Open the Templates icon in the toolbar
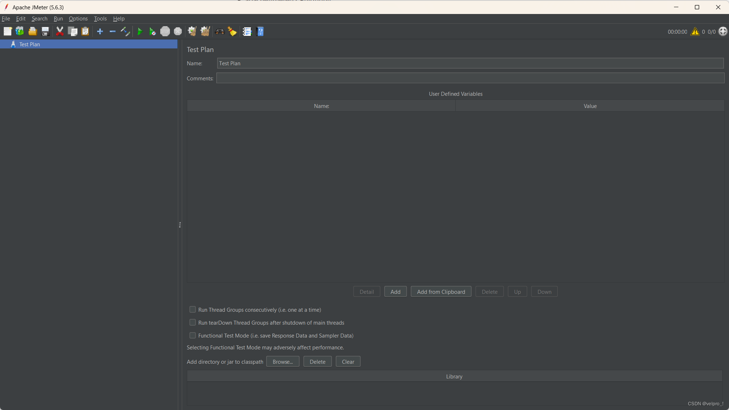729x410 pixels. tap(20, 32)
